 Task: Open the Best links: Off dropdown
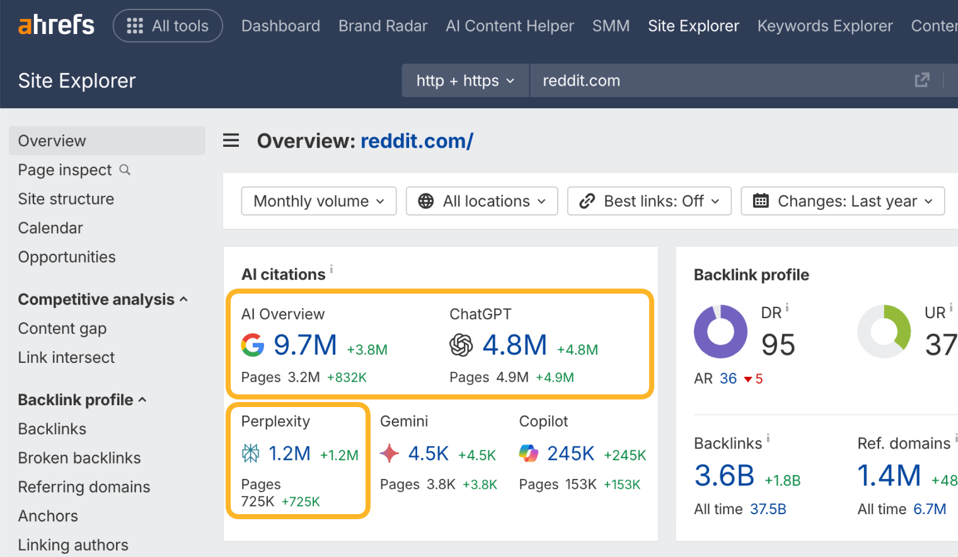click(x=649, y=201)
